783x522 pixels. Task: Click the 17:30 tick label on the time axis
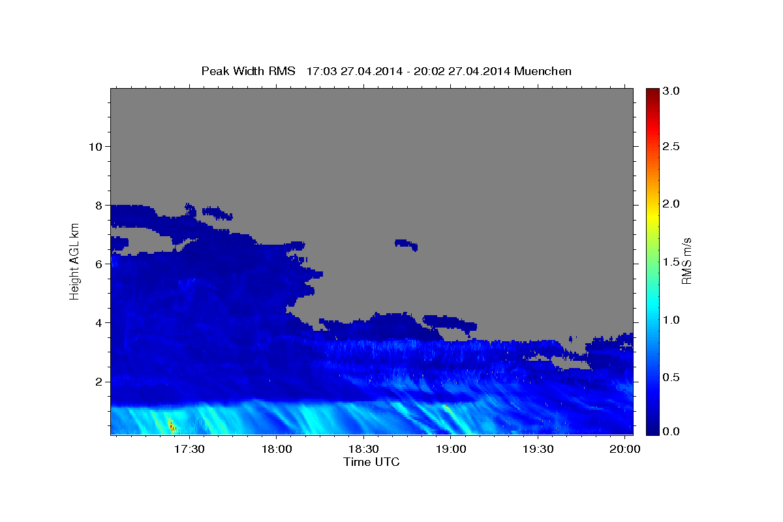[189, 450]
